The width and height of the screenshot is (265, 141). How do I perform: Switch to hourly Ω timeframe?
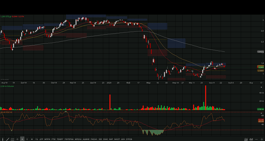tap(17, 139)
